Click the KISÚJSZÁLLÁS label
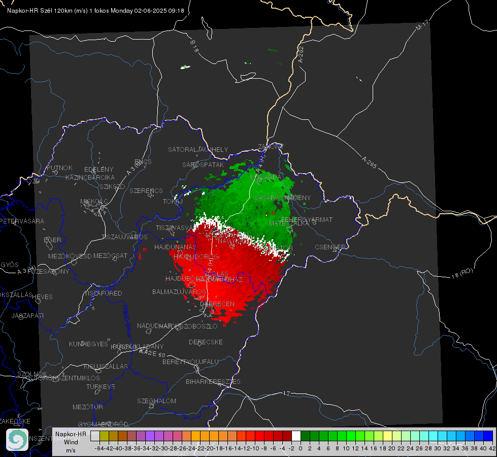Image resolution: width=497 pixels, height=457 pixels. coord(106,366)
